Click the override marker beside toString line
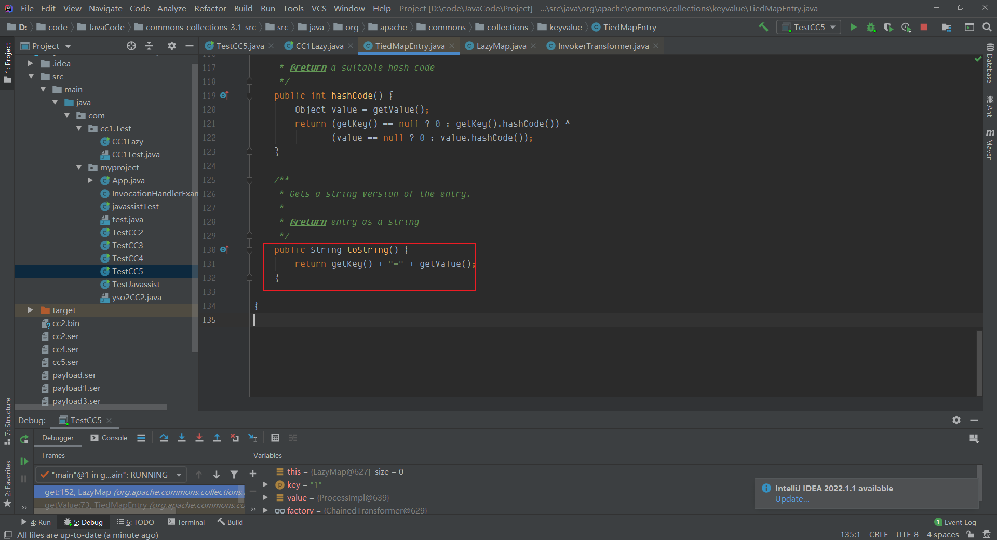 224,250
